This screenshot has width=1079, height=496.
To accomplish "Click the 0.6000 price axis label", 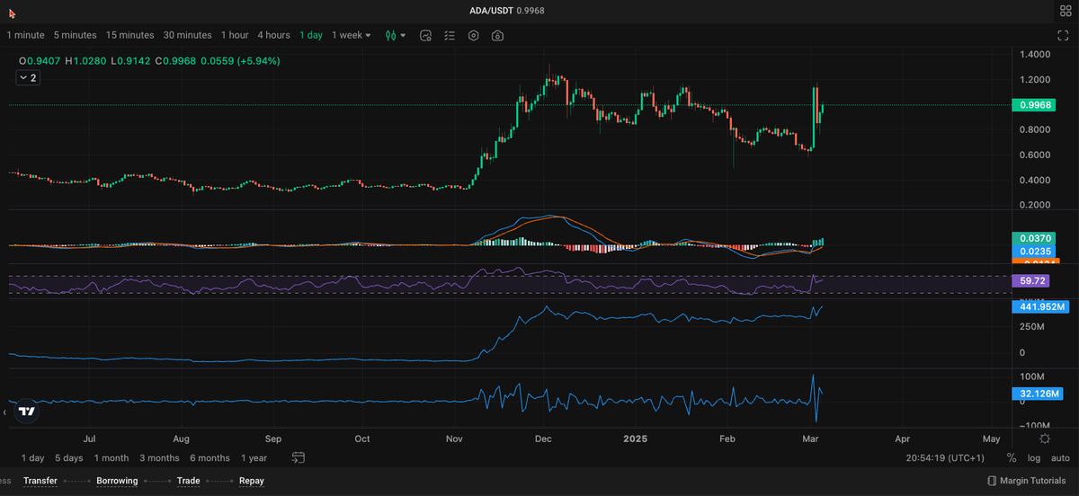I will point(1034,155).
